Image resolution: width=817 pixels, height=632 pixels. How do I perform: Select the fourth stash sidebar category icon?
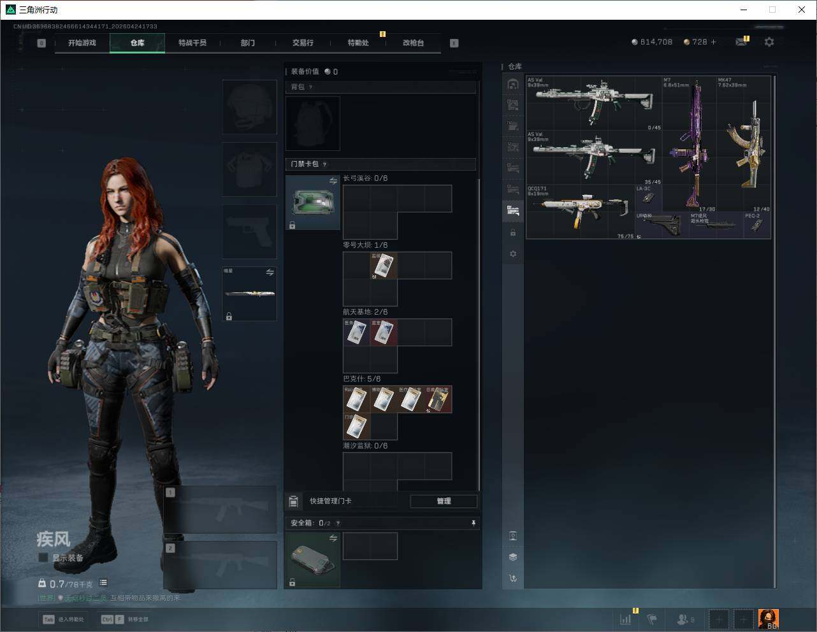coord(513,147)
